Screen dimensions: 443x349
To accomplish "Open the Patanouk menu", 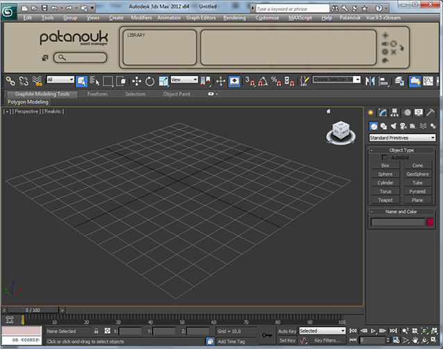I will tap(350, 18).
